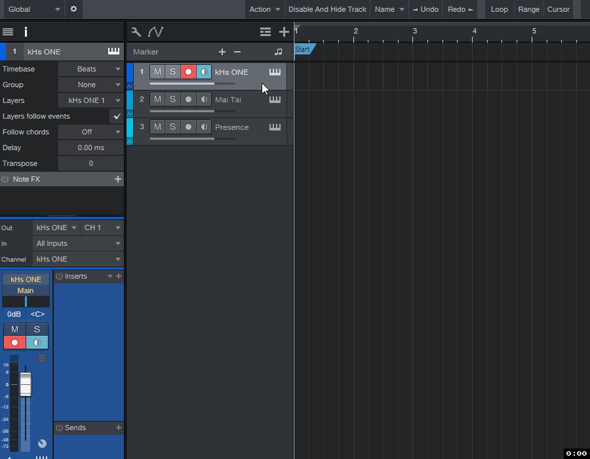Image resolution: width=590 pixels, height=459 pixels.
Task: Click the Cursor button
Action: (559, 9)
